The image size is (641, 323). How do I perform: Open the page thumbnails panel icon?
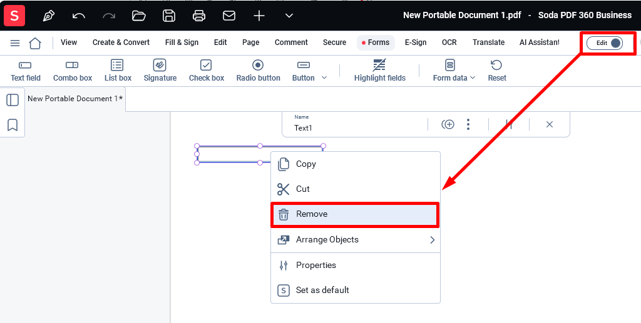click(13, 100)
